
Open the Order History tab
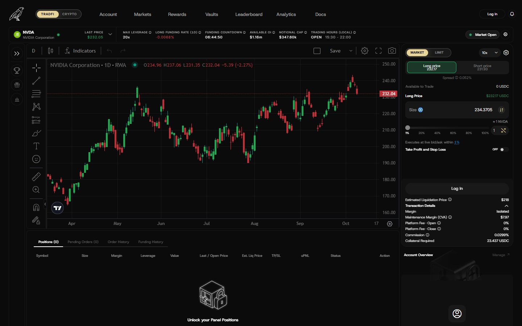(118, 242)
